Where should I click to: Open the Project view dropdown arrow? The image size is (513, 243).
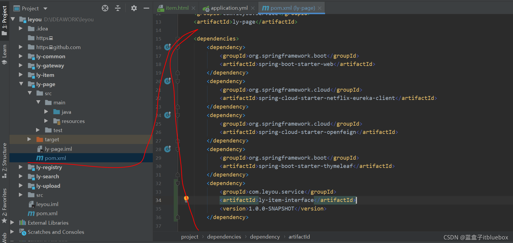tap(45, 9)
